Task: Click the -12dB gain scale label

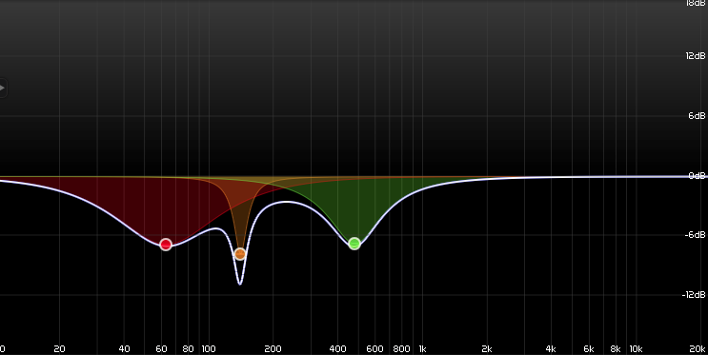Action: 694,295
